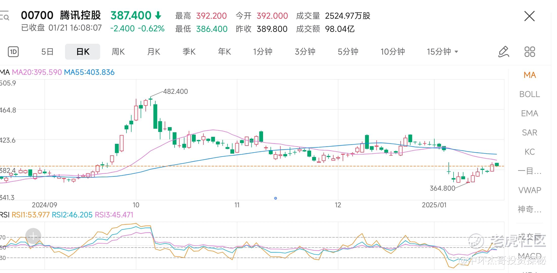This screenshot has width=557, height=273.
Task: Click the 482.400 high price label
Action: 175,92
